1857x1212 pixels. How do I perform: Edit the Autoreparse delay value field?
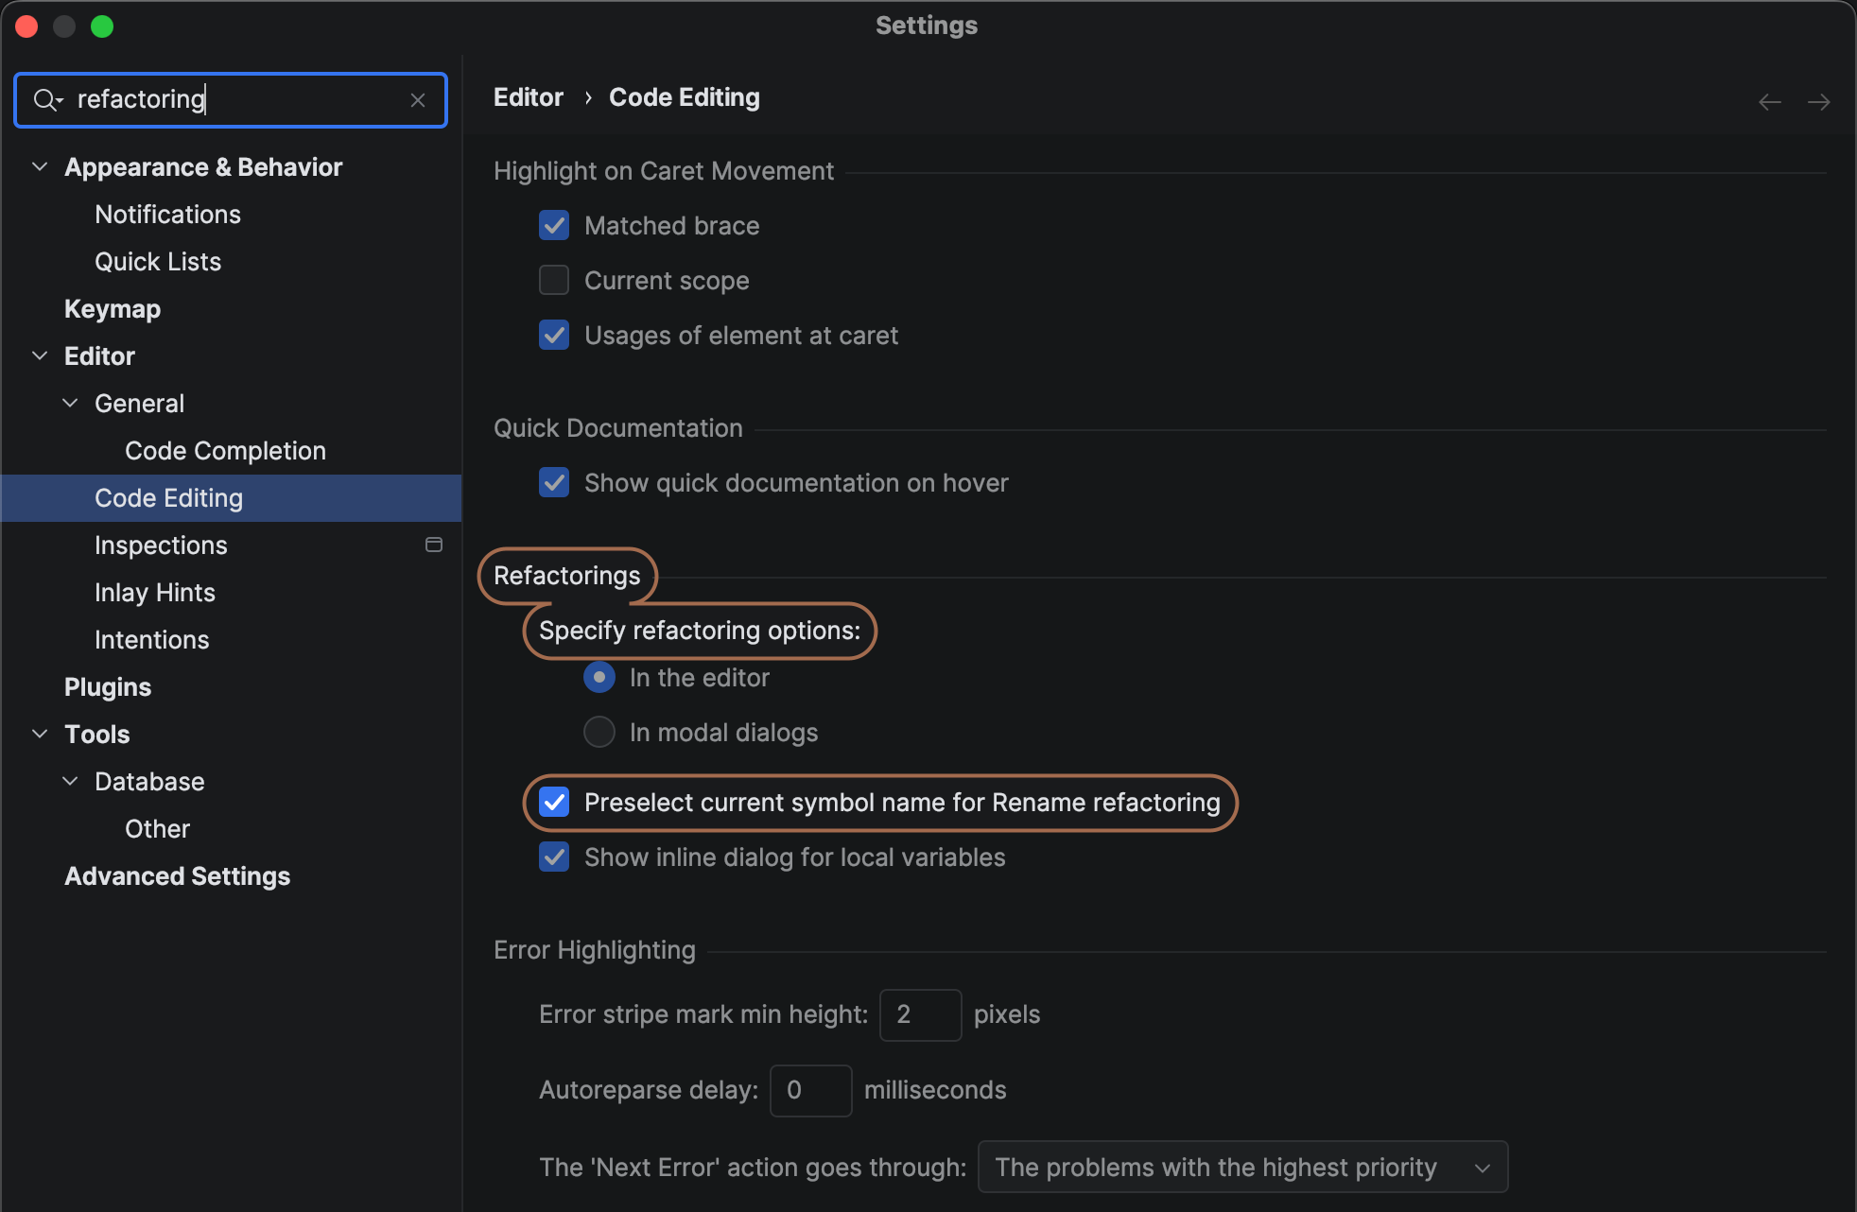point(810,1090)
